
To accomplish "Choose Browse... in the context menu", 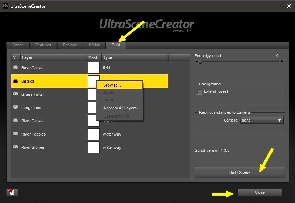I will tap(119, 85).
